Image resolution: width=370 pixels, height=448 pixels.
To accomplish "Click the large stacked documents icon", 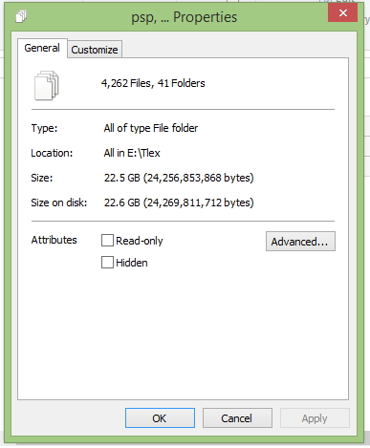I will (47, 85).
